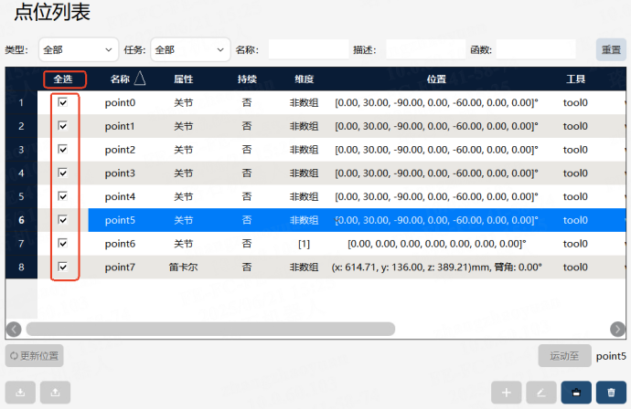
Task: Toggle the checkbox in point5 row
Action: click(x=63, y=220)
